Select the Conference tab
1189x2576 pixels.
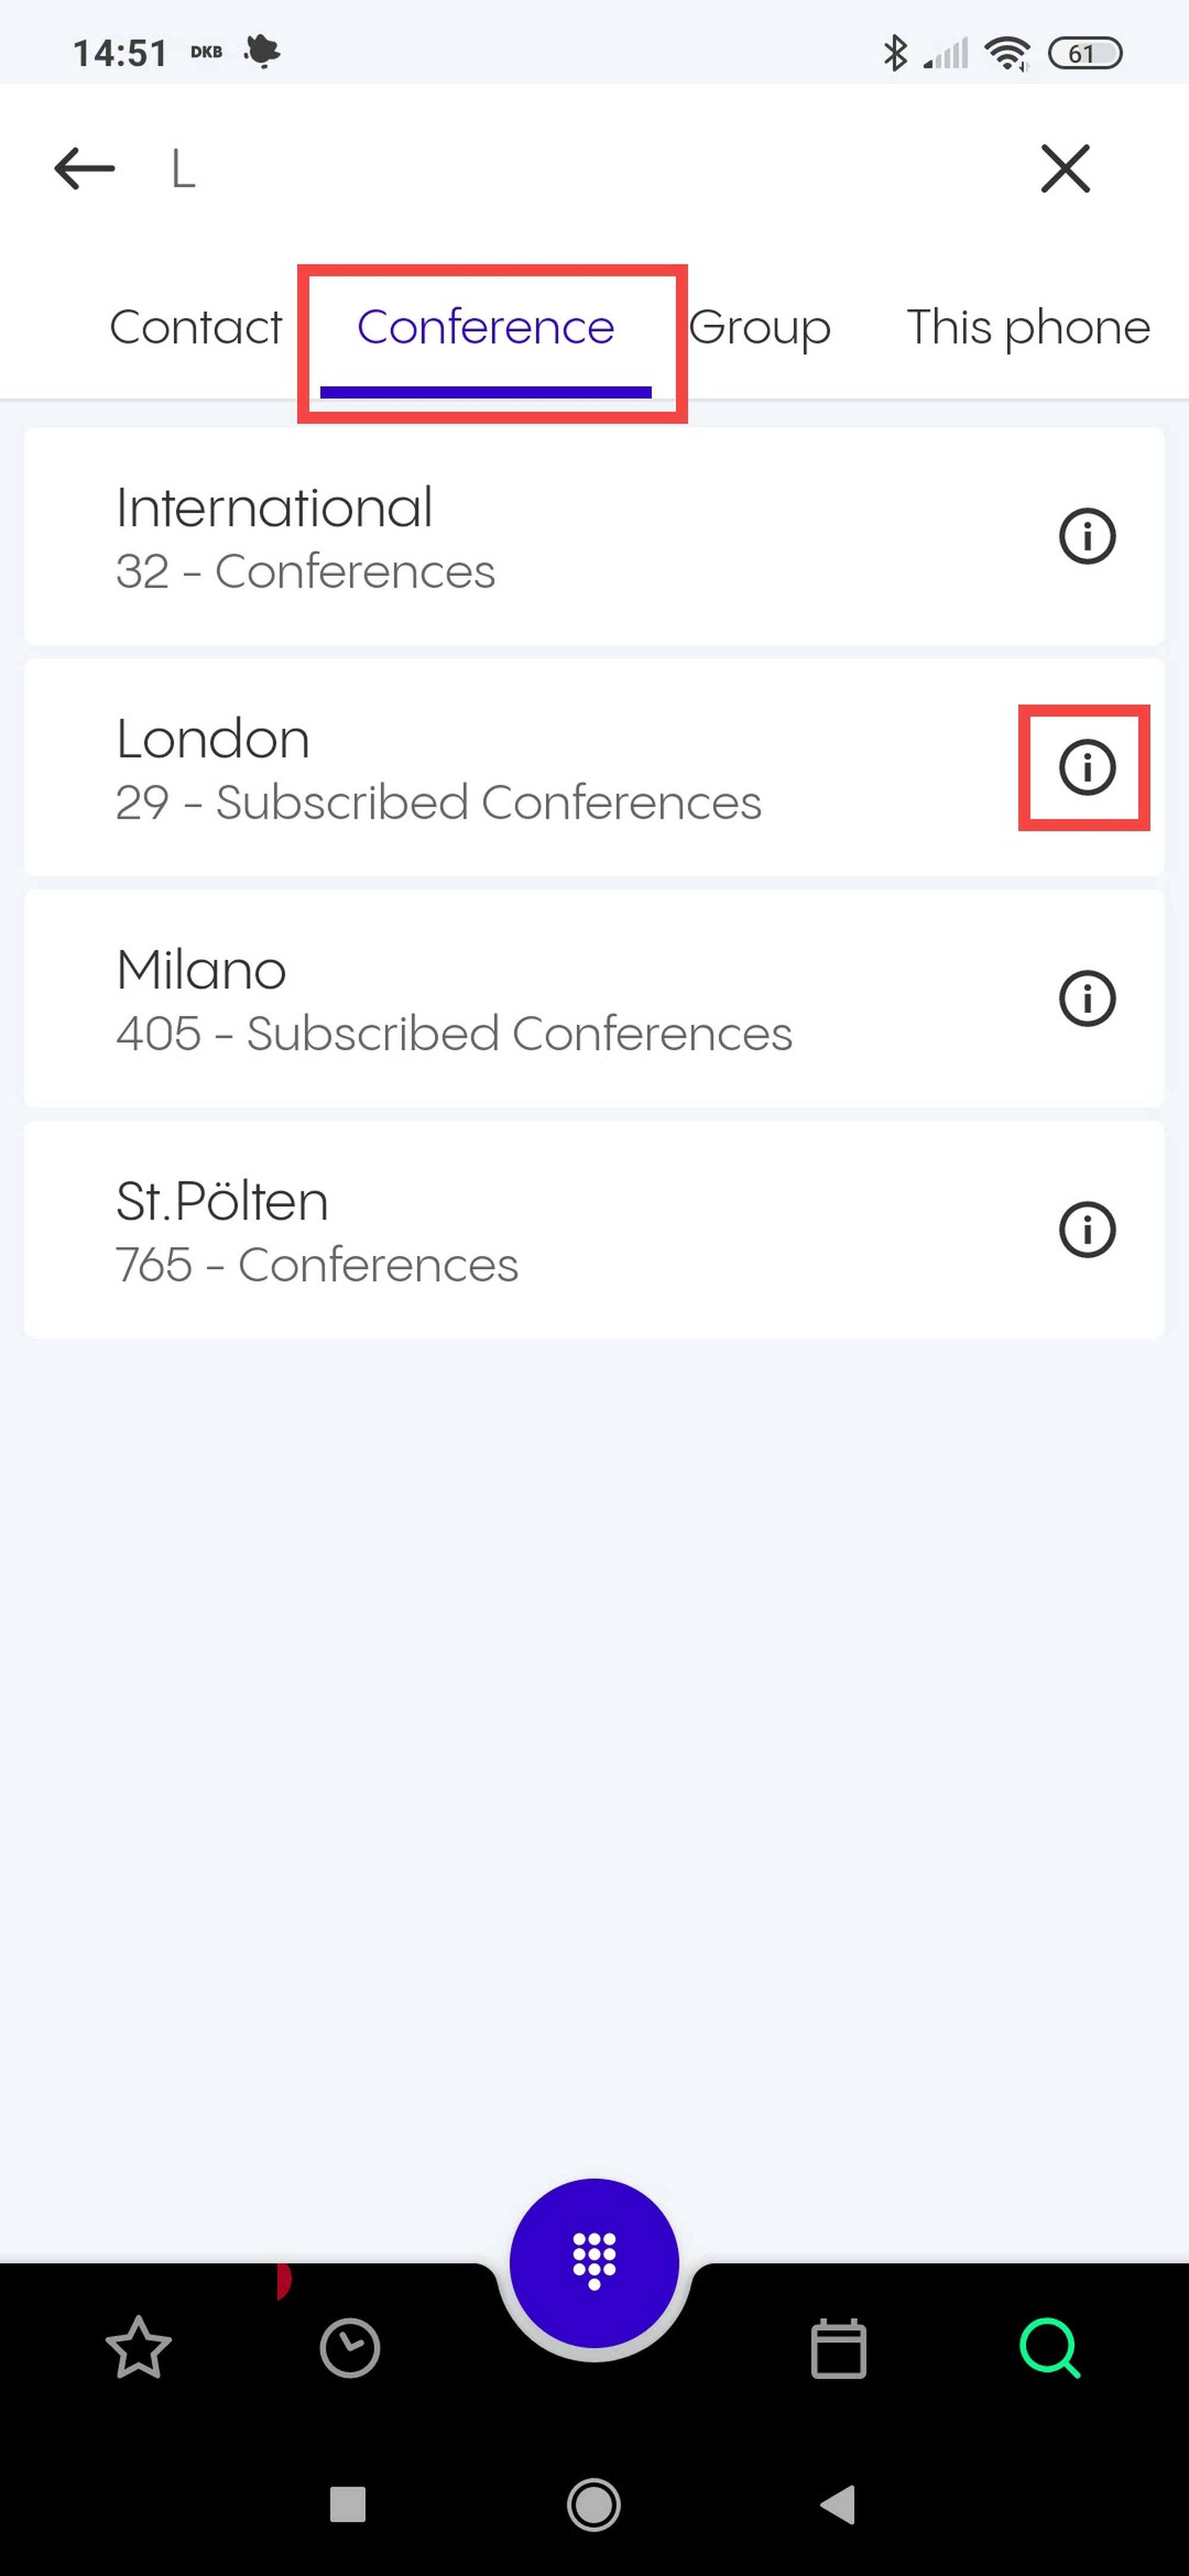tap(485, 328)
